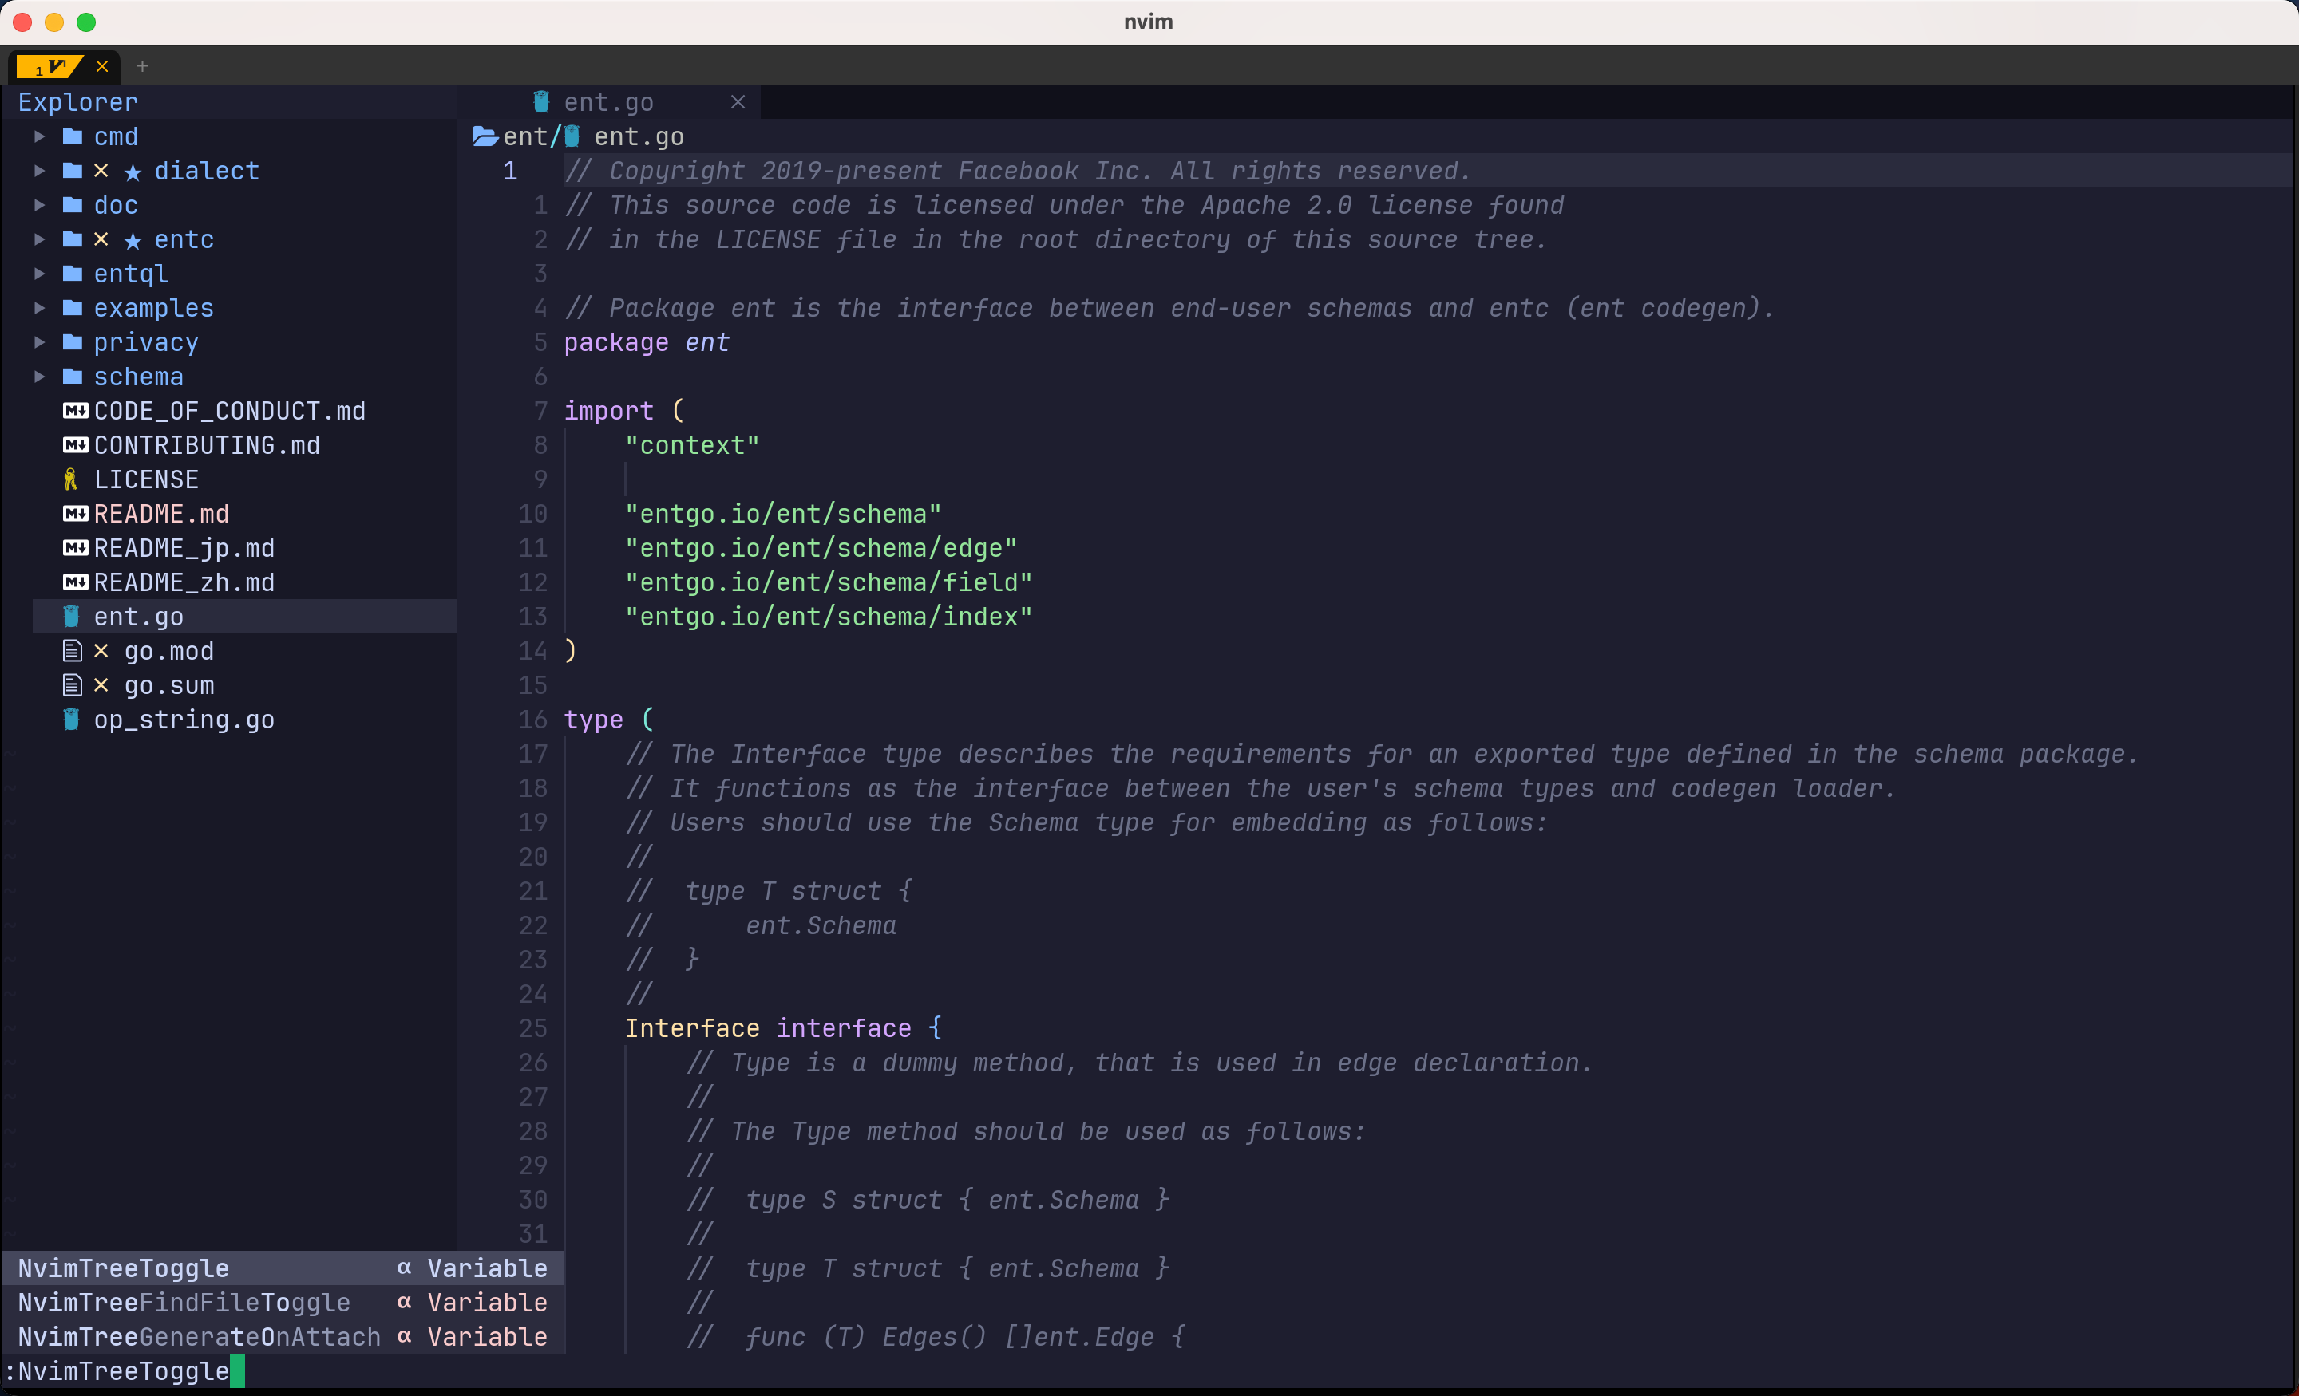Click document icon beside go.sum
Viewport: 2299px width, 1396px height.
(x=72, y=685)
